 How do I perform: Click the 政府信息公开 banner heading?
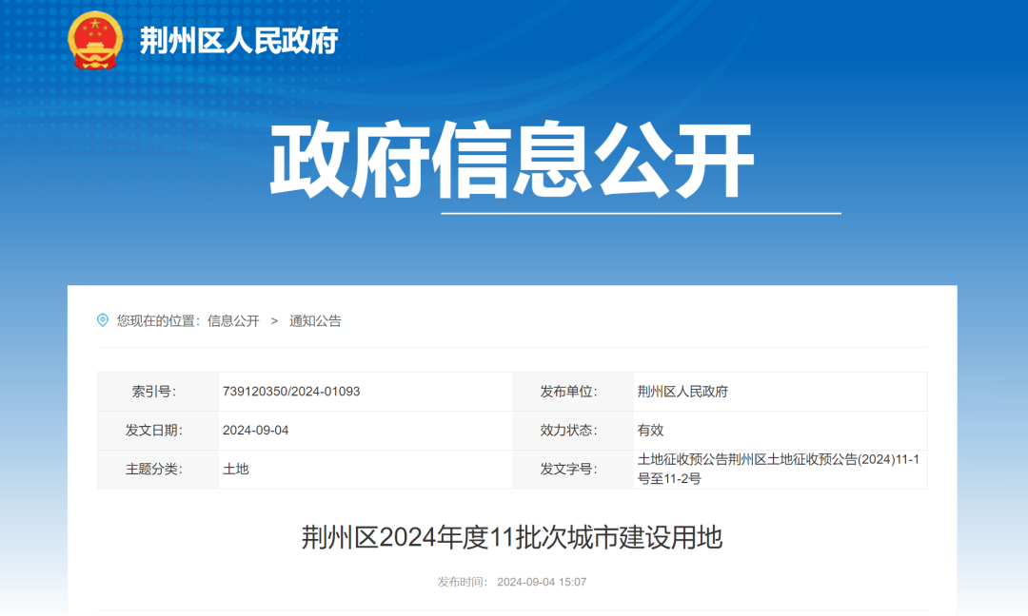pyautogui.click(x=512, y=160)
